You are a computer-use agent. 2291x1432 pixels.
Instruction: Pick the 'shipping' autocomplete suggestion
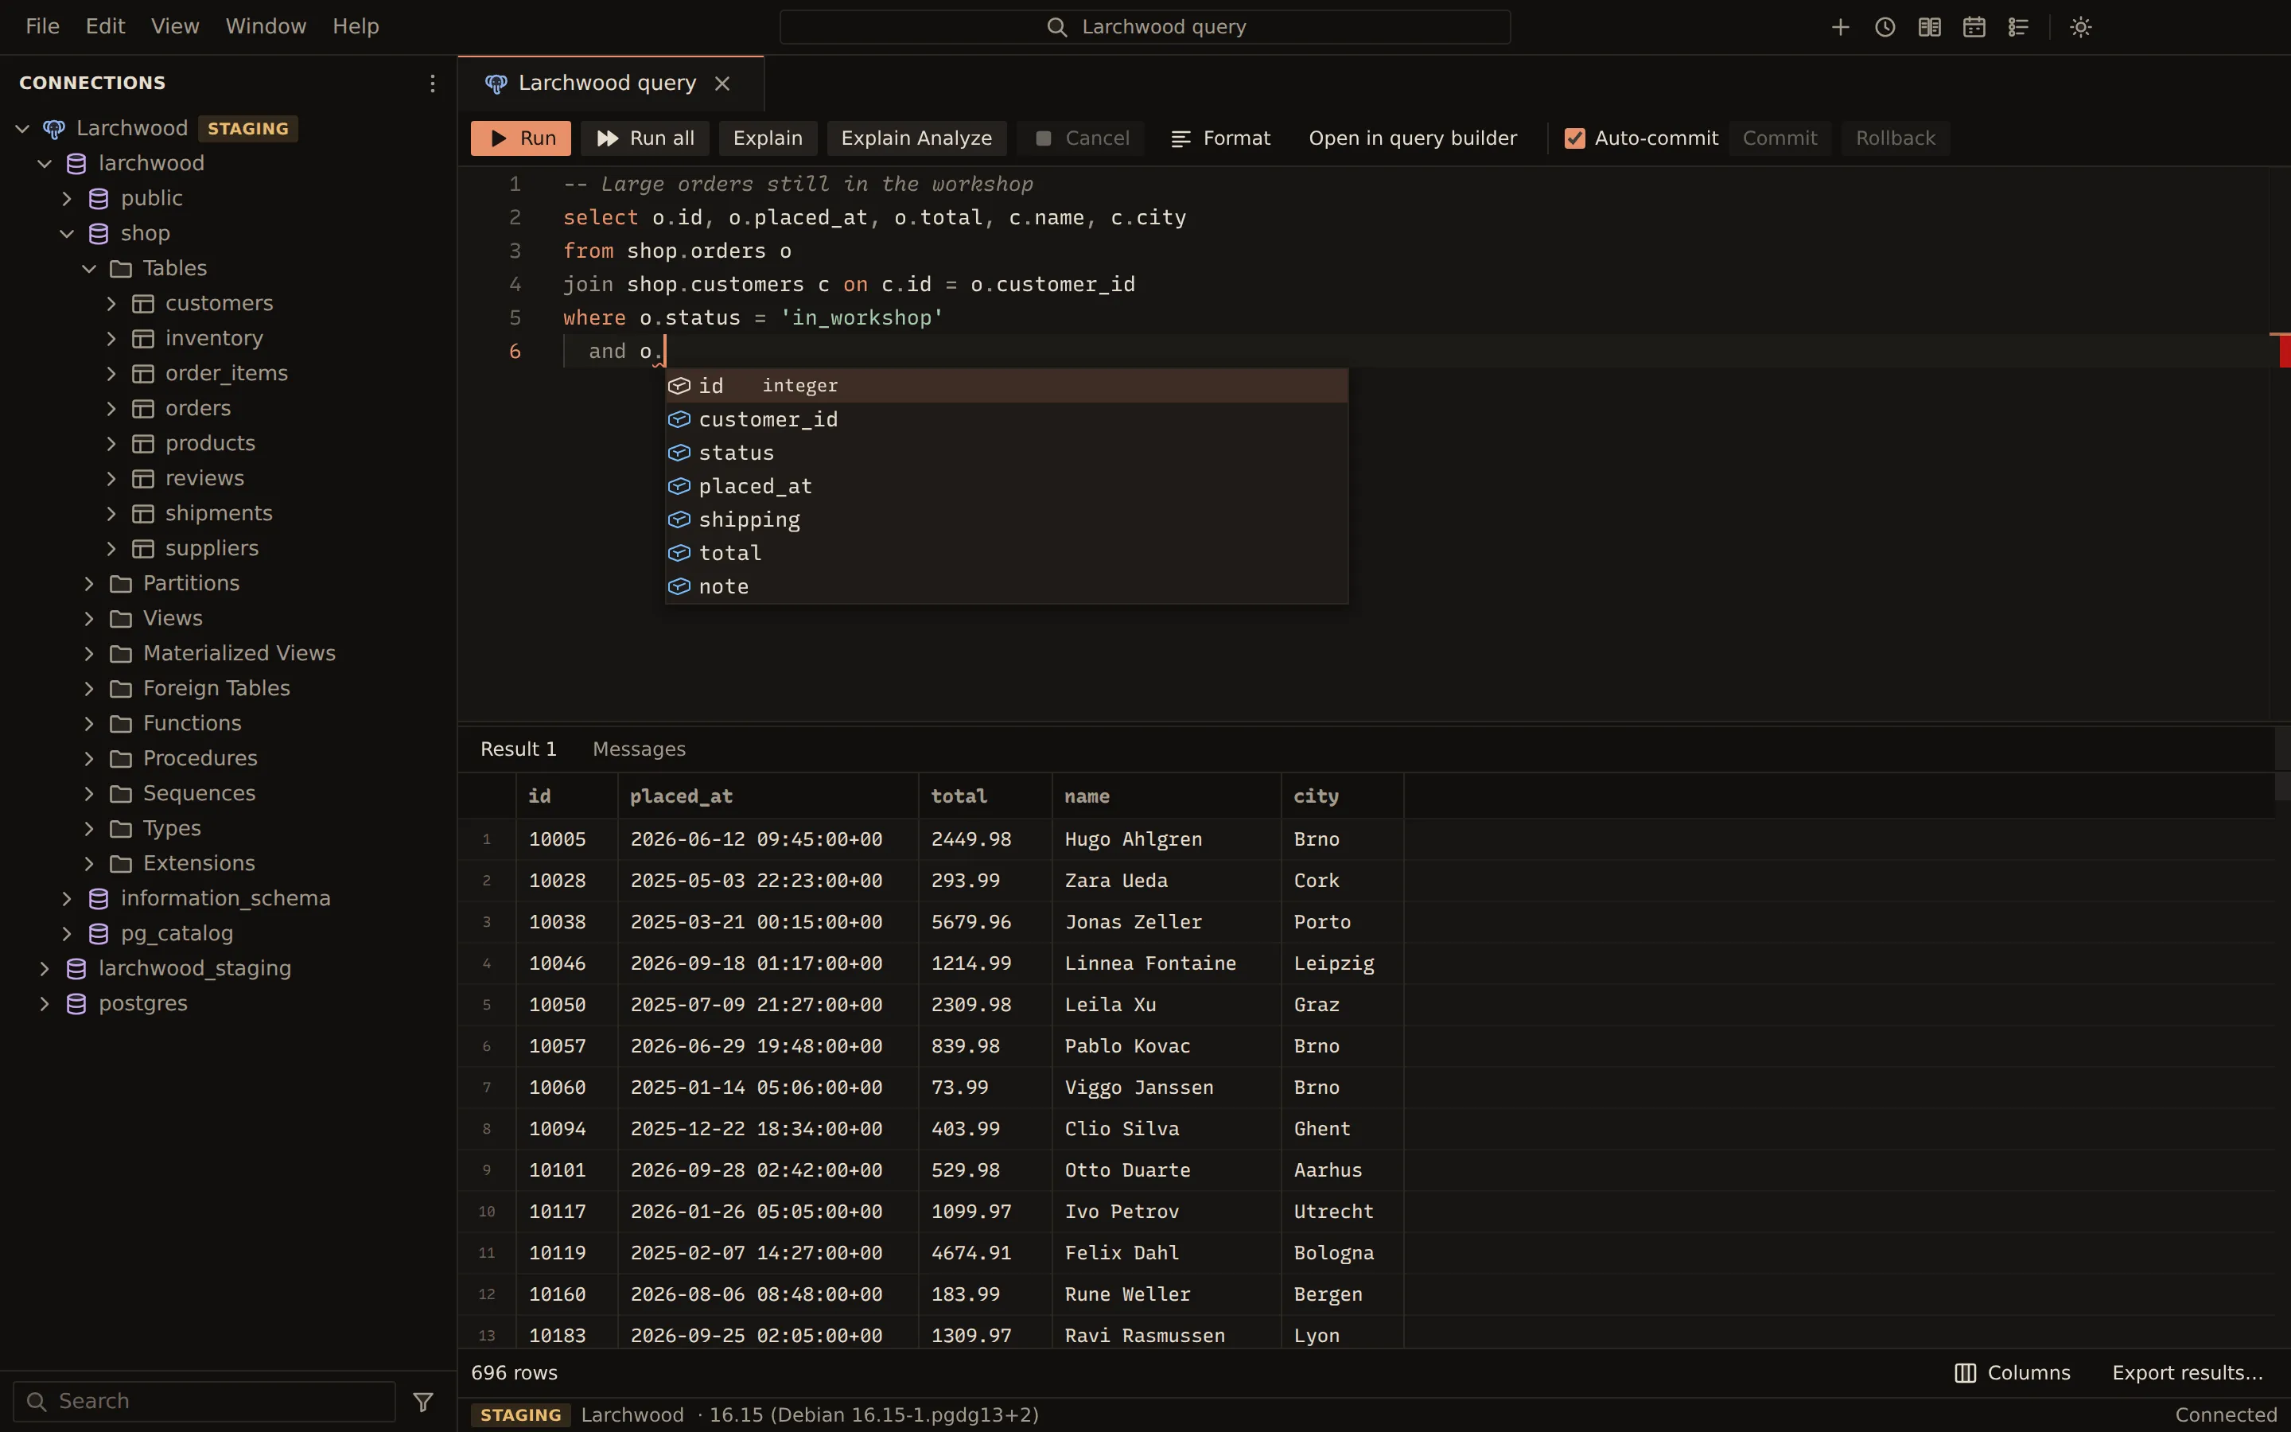click(1006, 519)
